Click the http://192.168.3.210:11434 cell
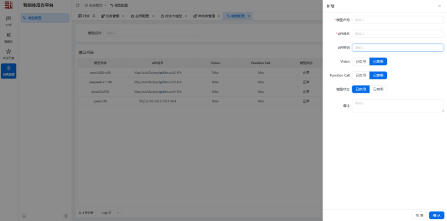 (x=158, y=101)
